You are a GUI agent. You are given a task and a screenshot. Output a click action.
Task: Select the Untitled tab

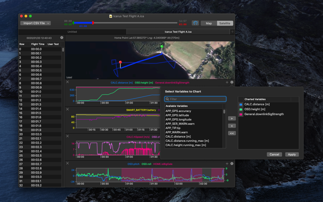tap(72, 32)
